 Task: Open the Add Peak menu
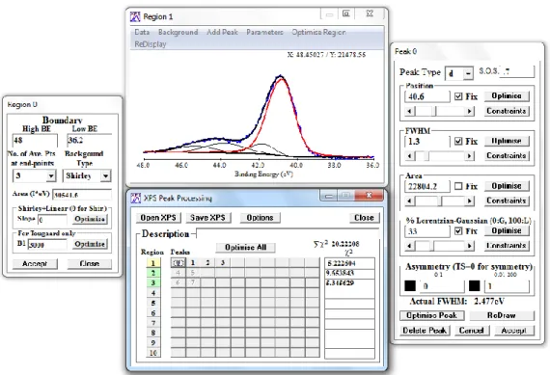tap(222, 32)
